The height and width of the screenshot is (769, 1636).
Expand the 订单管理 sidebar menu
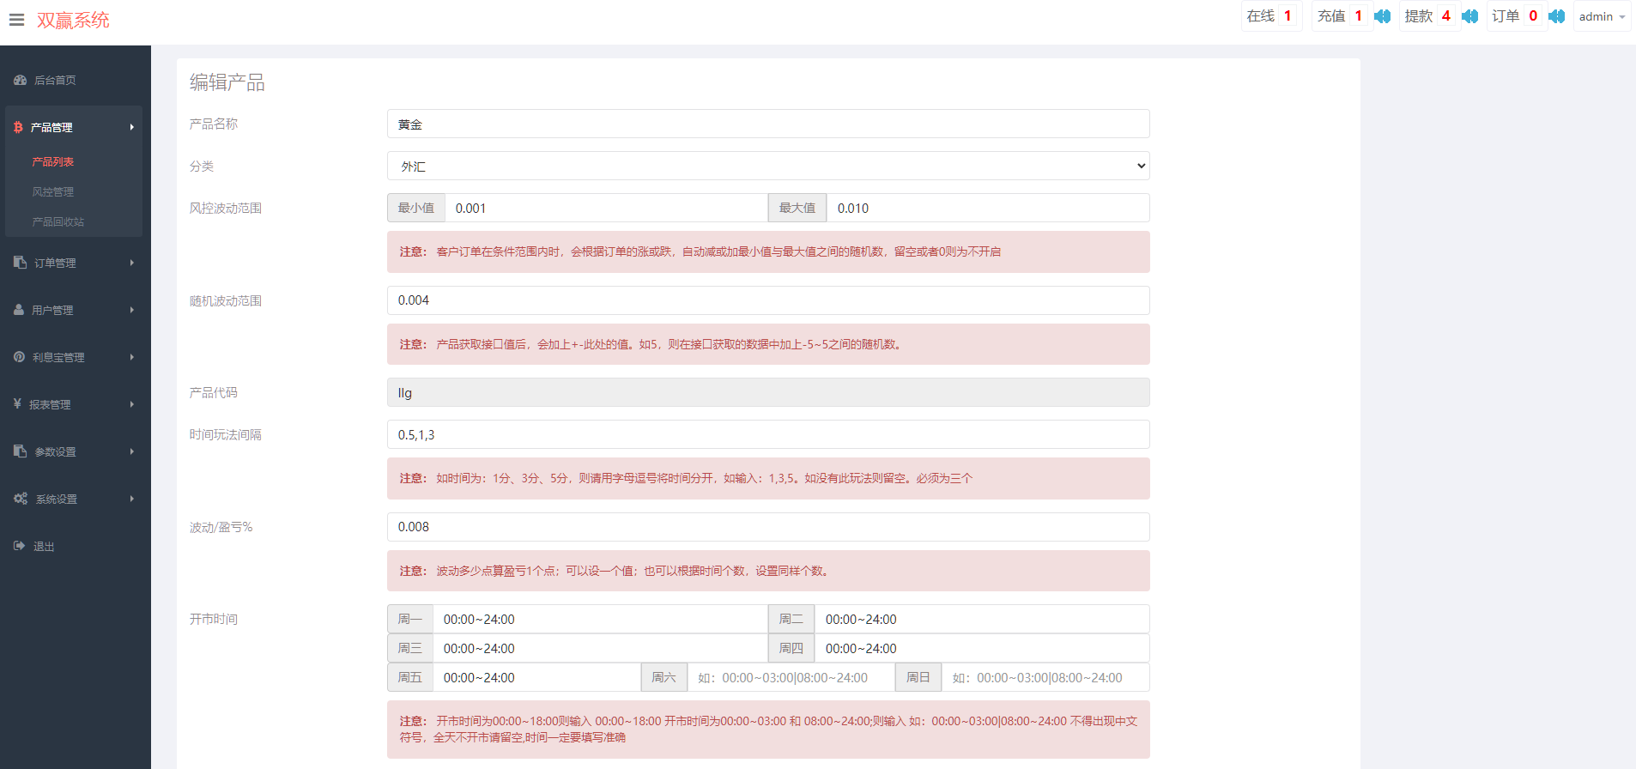click(x=74, y=263)
